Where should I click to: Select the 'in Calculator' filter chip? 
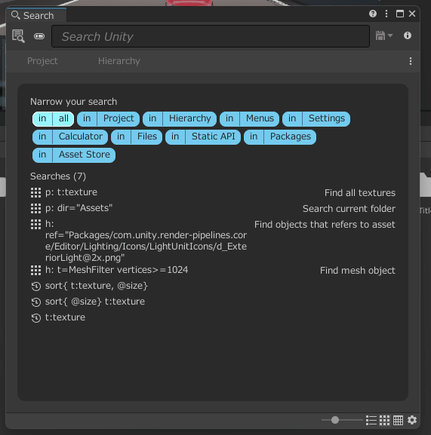click(x=70, y=136)
